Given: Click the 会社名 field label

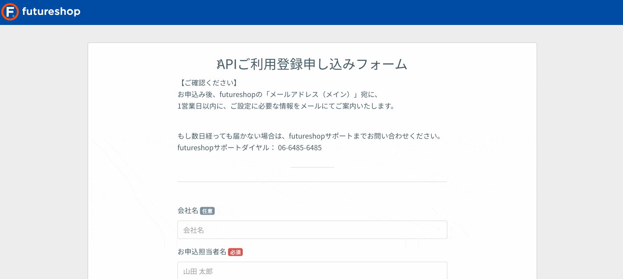Looking at the screenshot, I should pos(188,211).
